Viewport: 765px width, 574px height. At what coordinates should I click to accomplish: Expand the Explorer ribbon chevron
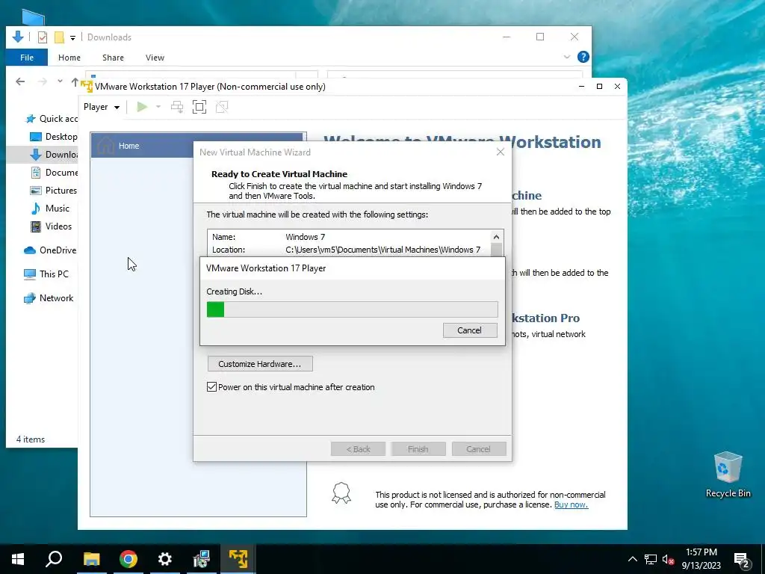coord(567,57)
